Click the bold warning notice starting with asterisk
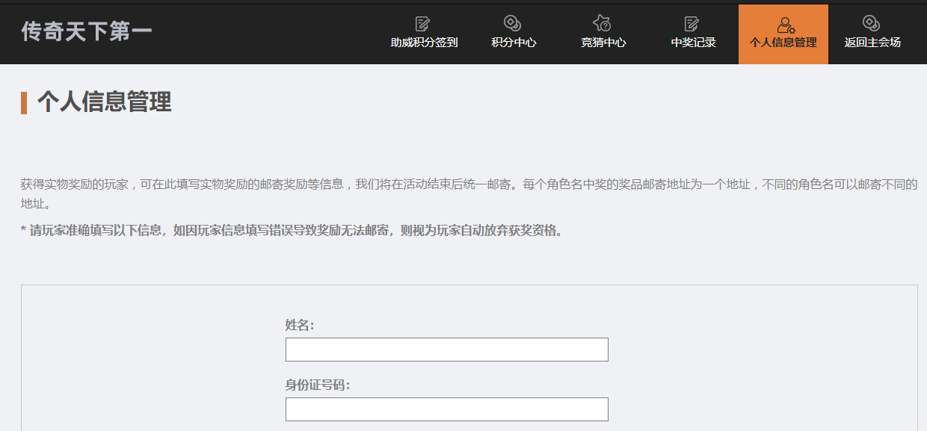Viewport: 927px width, 431px height. click(x=292, y=230)
